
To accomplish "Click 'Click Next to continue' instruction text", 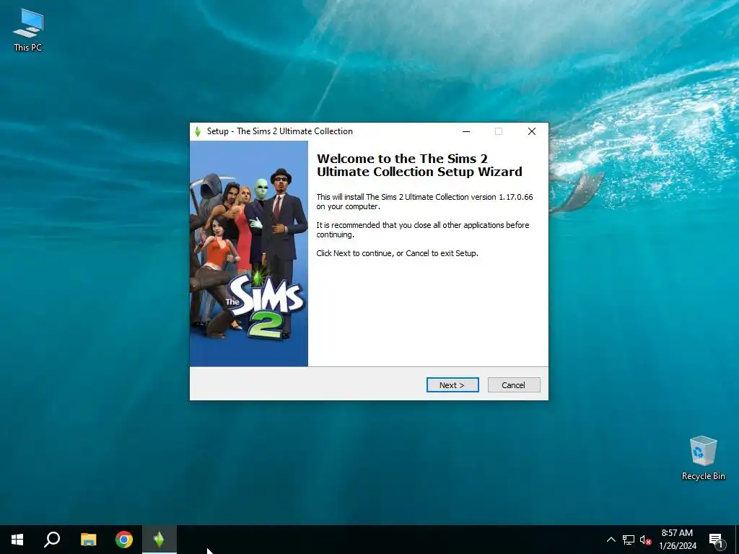I will [x=398, y=253].
